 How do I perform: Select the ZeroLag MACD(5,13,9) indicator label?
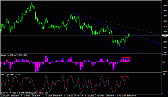coord(14,55)
